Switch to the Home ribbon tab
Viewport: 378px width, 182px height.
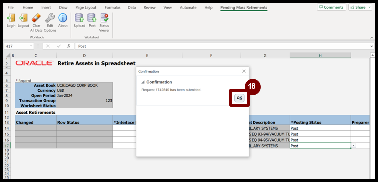point(28,8)
